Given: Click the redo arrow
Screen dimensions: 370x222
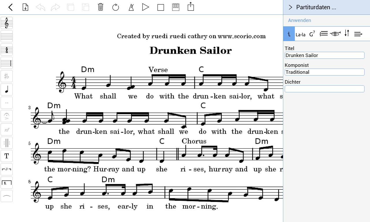Looking at the screenshot, I should coord(55,7).
